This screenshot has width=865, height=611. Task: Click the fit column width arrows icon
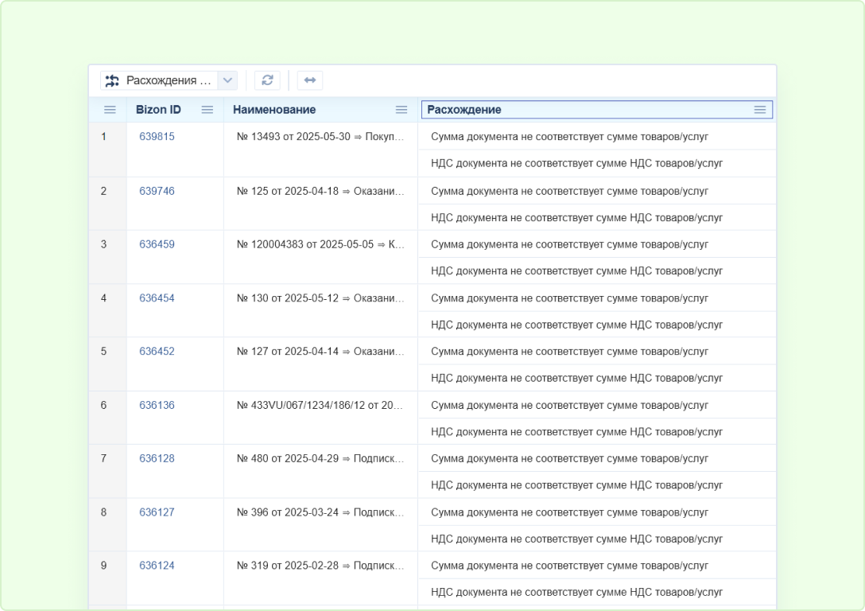pos(310,80)
